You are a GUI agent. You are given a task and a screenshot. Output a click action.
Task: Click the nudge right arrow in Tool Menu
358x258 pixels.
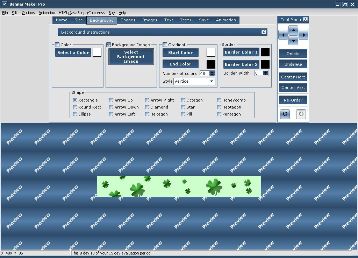(304, 35)
